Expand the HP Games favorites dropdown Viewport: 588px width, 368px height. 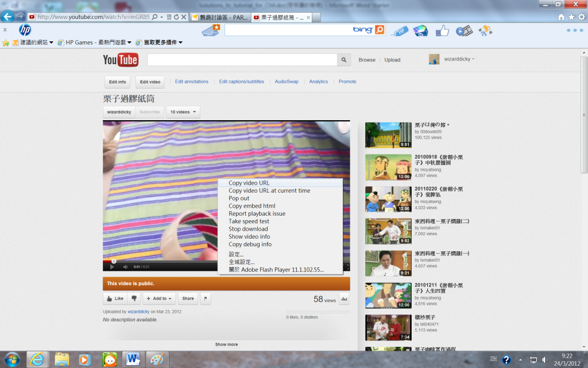point(129,43)
